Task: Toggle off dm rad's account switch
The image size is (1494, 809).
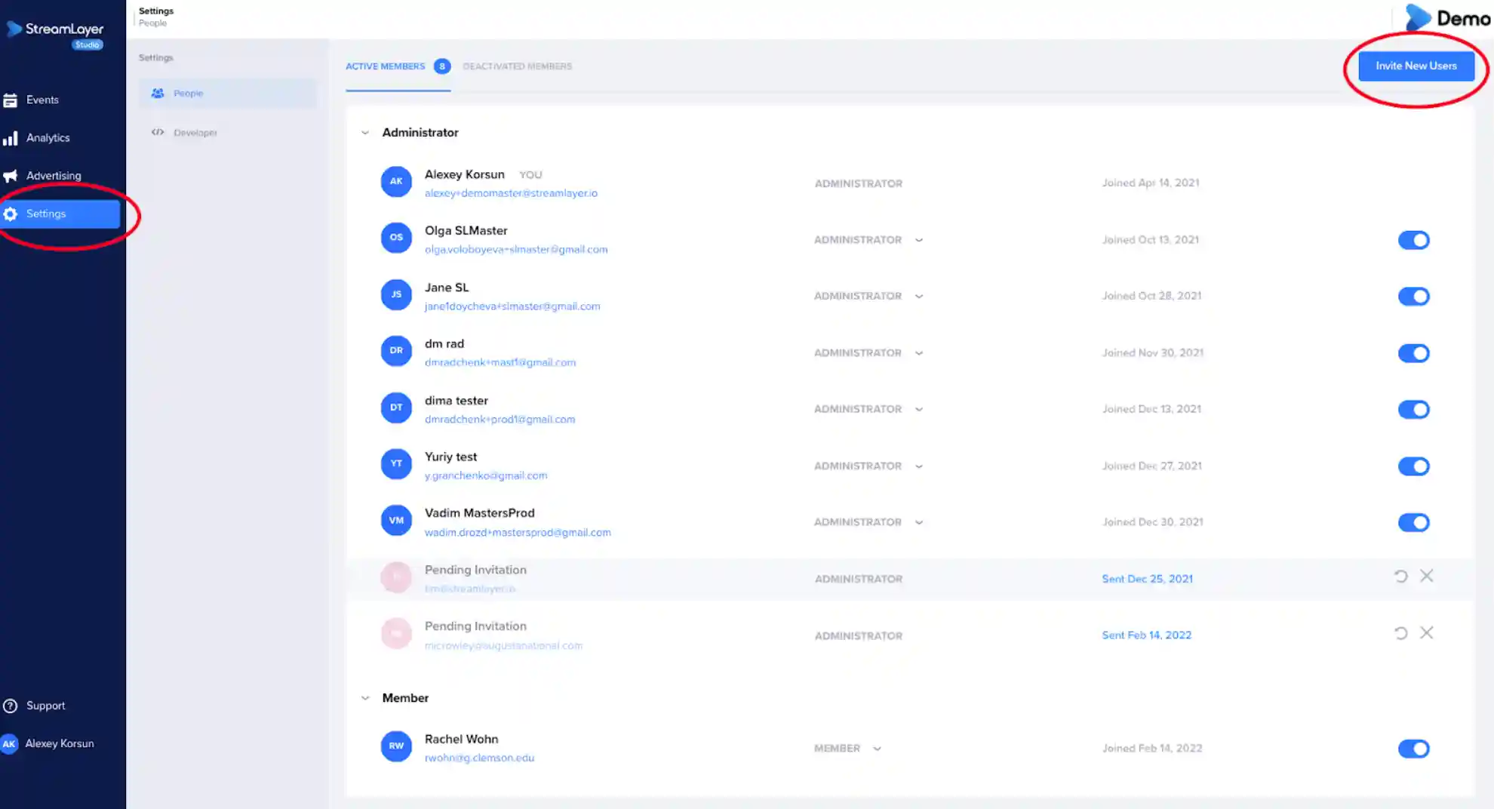Action: pyautogui.click(x=1413, y=353)
